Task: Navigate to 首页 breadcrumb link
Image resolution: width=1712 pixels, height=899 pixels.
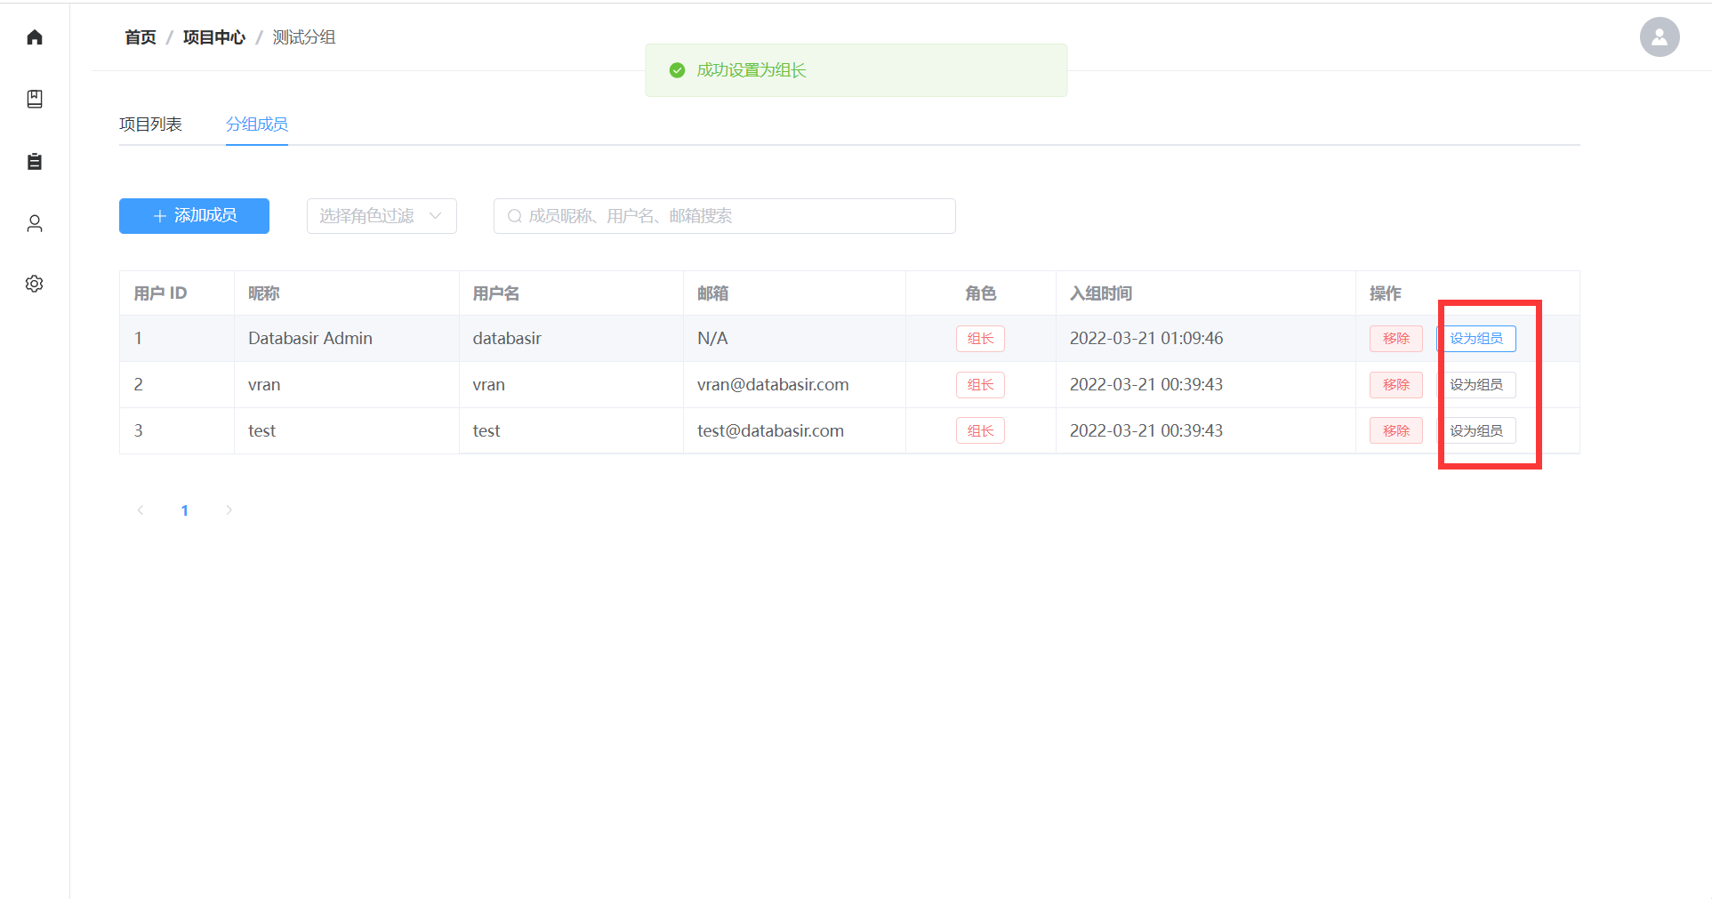Action: coord(140,37)
